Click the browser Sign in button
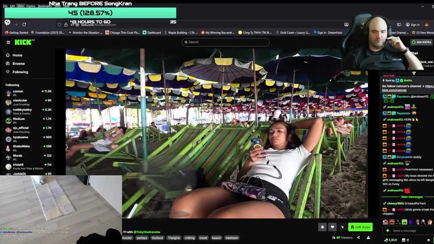The height and width of the screenshot is (244, 434). point(412,25)
